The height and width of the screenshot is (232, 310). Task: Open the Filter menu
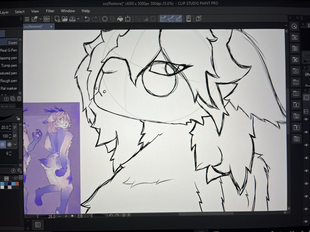coord(50,11)
